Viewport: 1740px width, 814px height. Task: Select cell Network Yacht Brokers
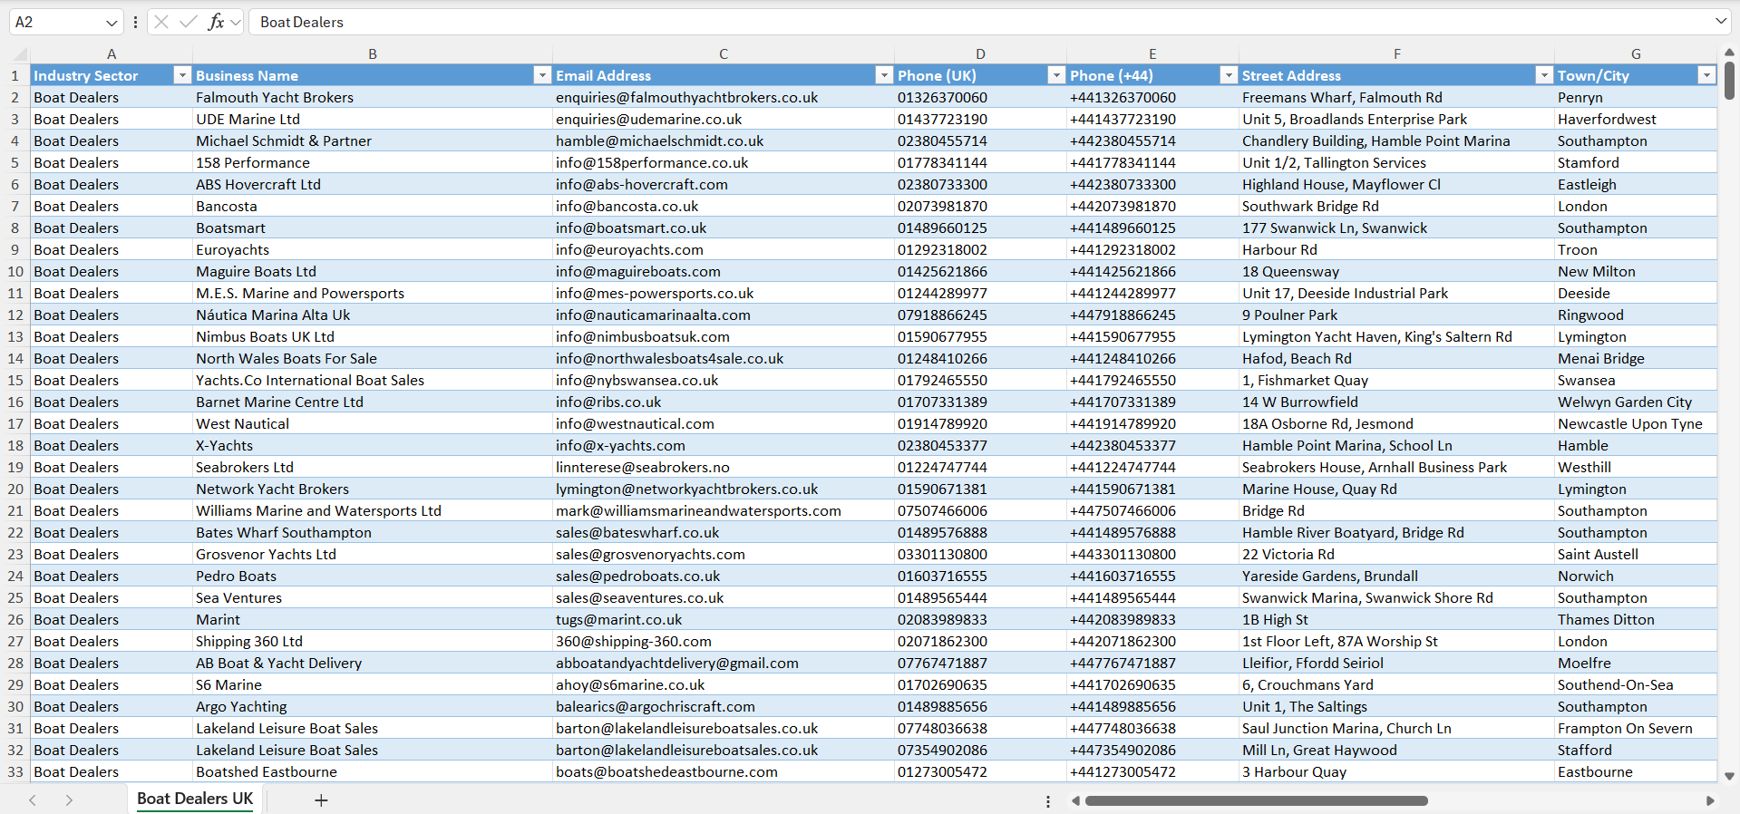373,489
